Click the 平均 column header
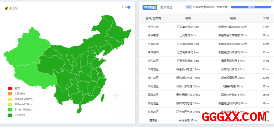The width and height of the screenshot is (274, 129). pos(265,18)
